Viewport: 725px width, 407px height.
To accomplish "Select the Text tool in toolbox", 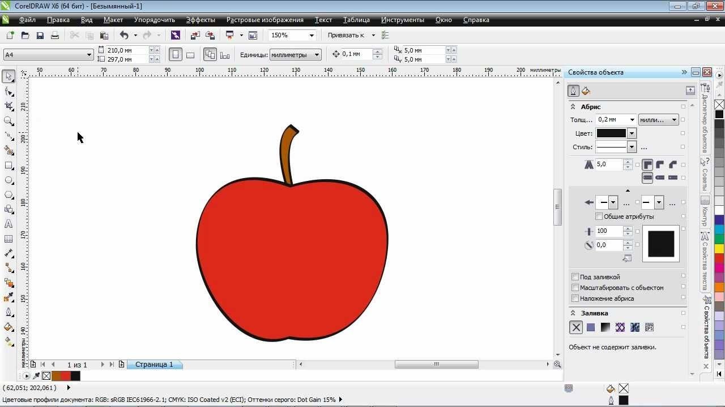I will click(8, 224).
